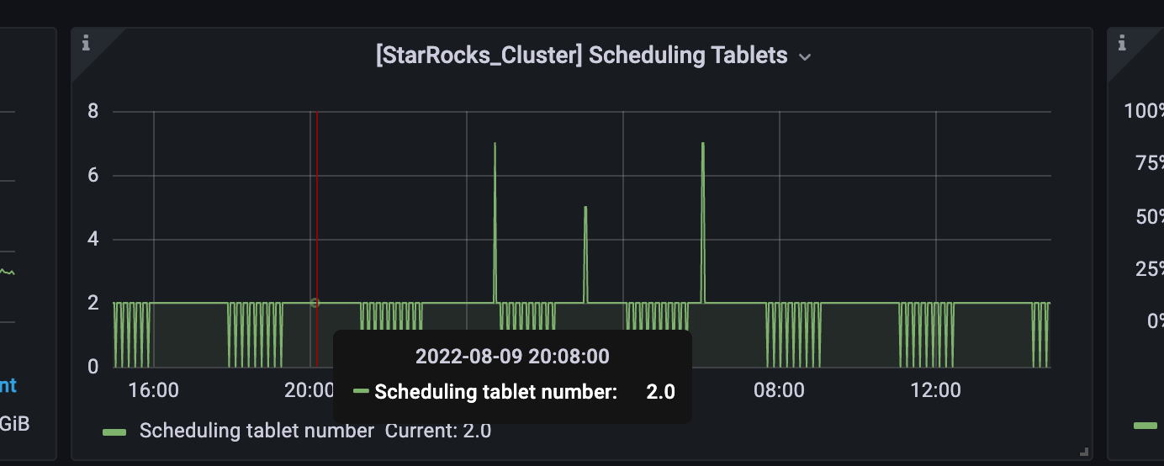Click the tooltip's green series indicator dash
The image size is (1164, 466).
pyautogui.click(x=362, y=391)
